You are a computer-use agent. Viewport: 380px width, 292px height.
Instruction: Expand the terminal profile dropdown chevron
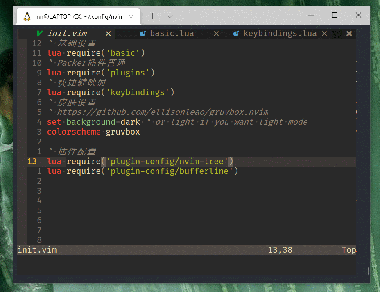pos(170,16)
